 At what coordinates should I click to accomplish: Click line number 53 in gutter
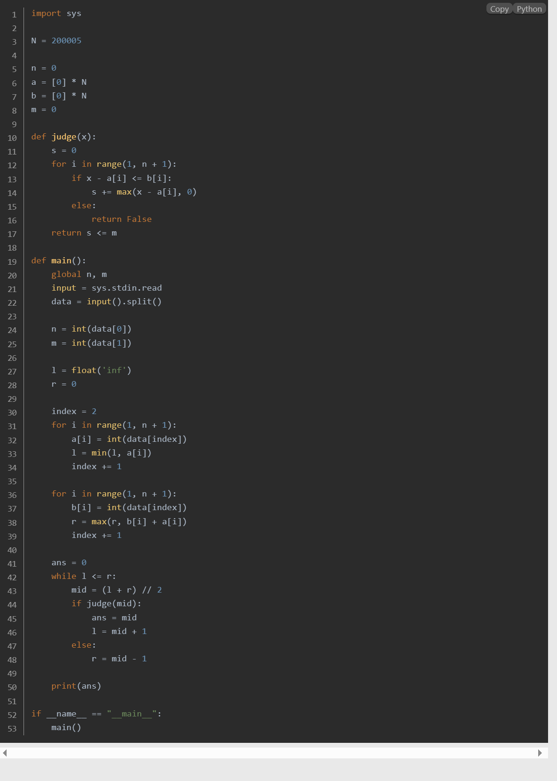[12, 729]
